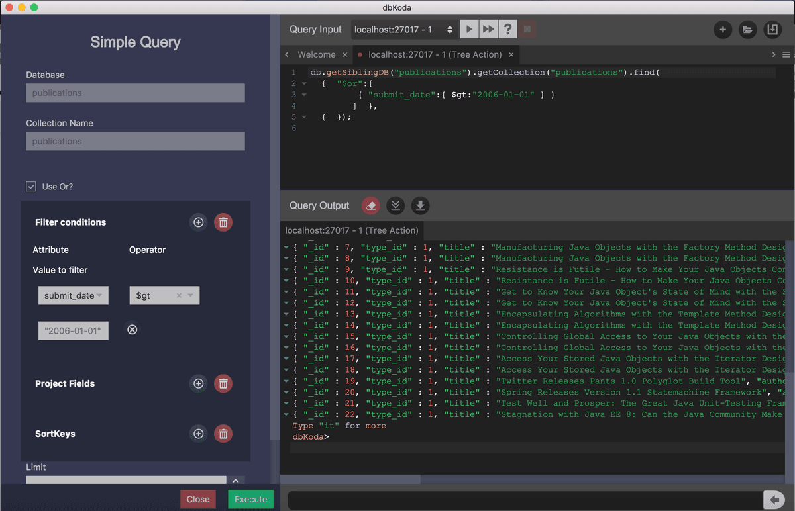Click the dbKoda> prompt line
The image size is (795, 511).
(311, 437)
